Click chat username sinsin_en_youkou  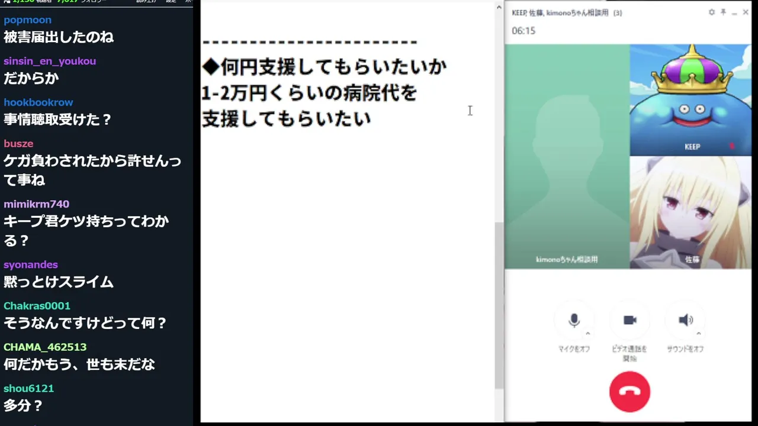50,61
